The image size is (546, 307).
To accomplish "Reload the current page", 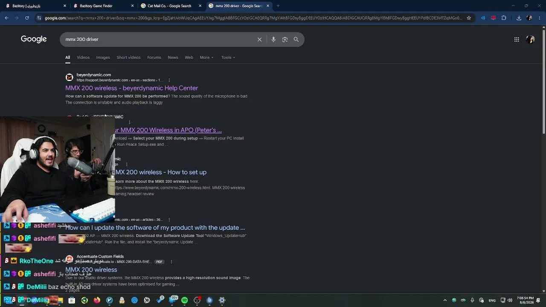I will coord(27,18).
